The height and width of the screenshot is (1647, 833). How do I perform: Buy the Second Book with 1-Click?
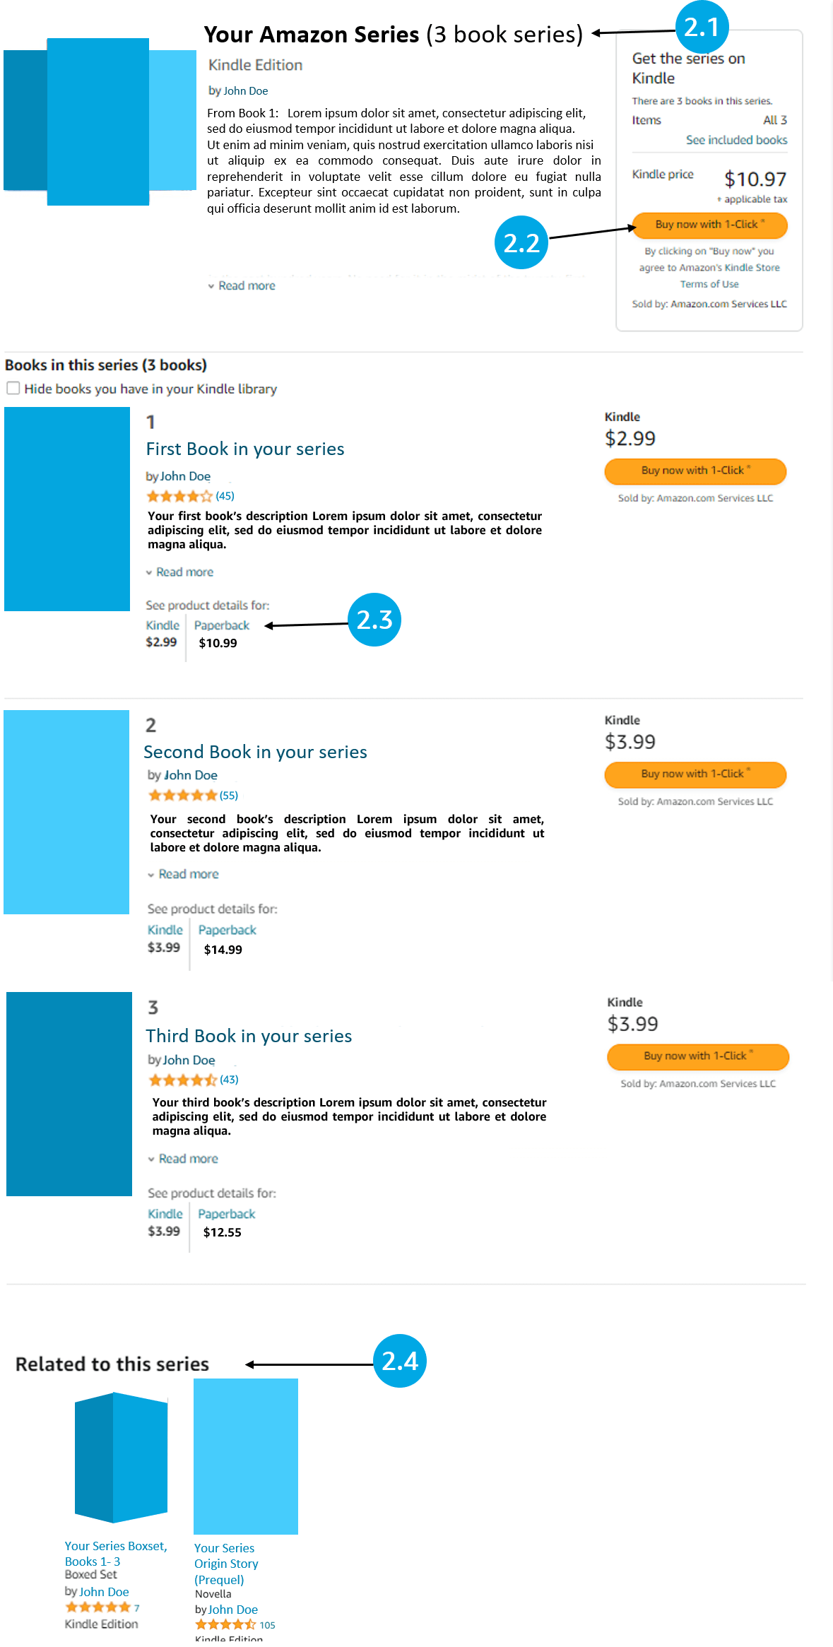[x=695, y=774]
